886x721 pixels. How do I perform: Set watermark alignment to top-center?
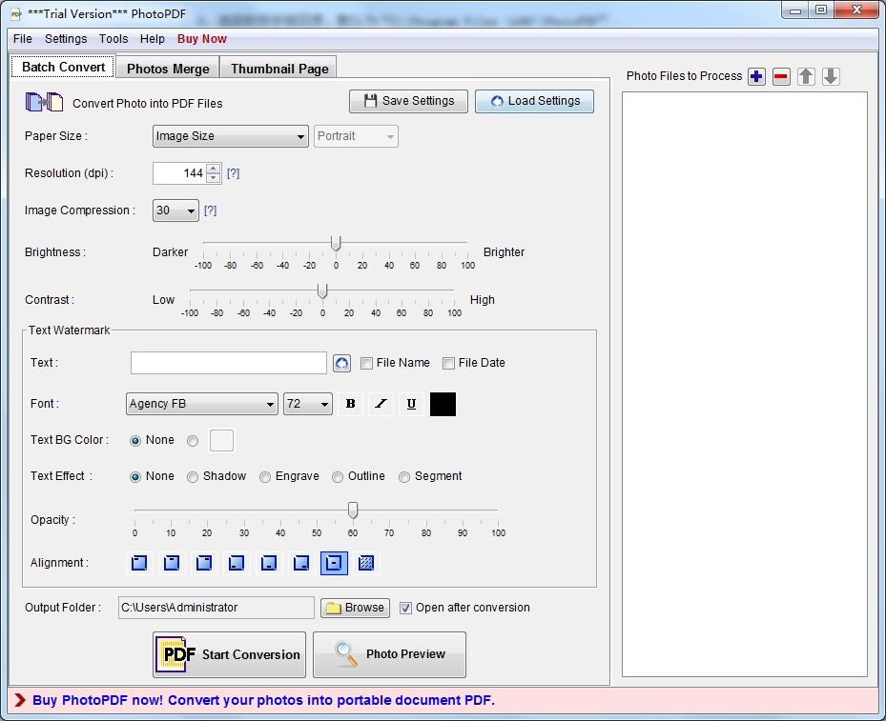172,563
